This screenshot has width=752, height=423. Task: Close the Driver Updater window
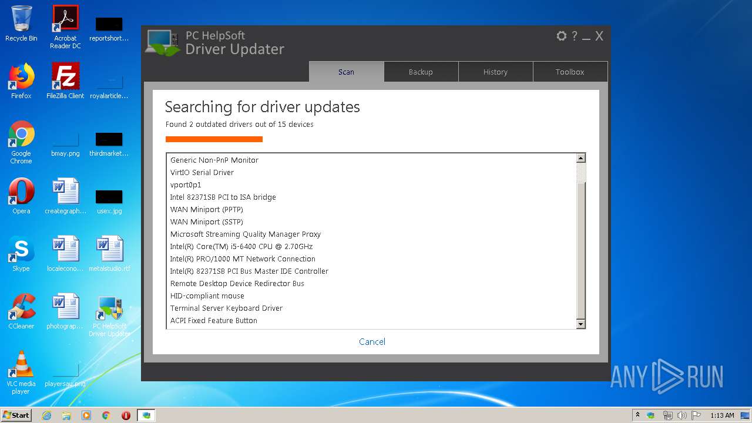tap(599, 36)
